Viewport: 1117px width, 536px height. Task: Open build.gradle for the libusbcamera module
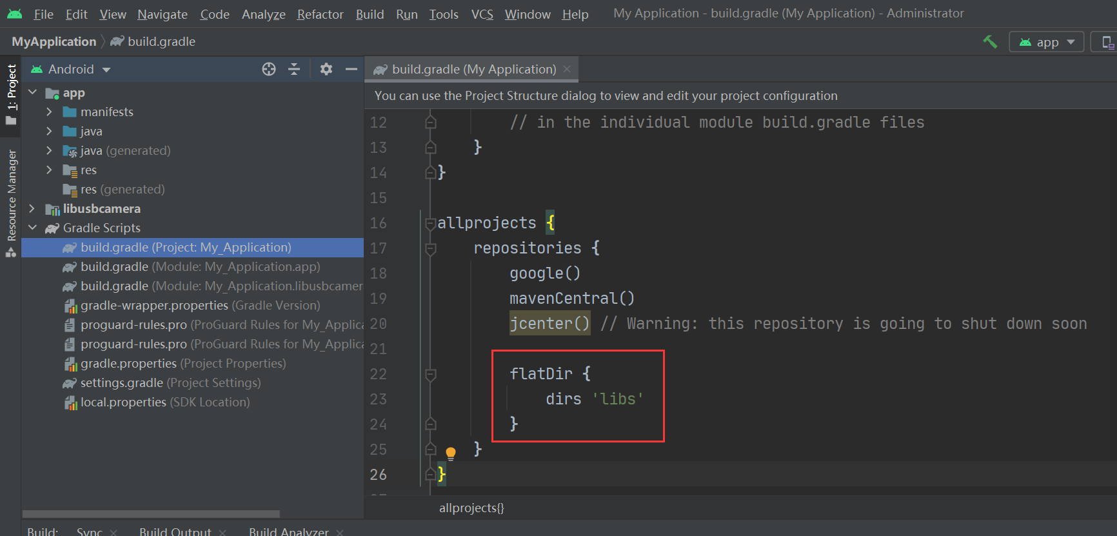213,286
